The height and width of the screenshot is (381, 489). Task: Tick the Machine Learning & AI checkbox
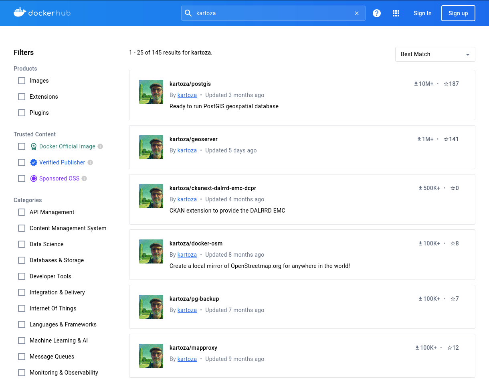pos(22,340)
